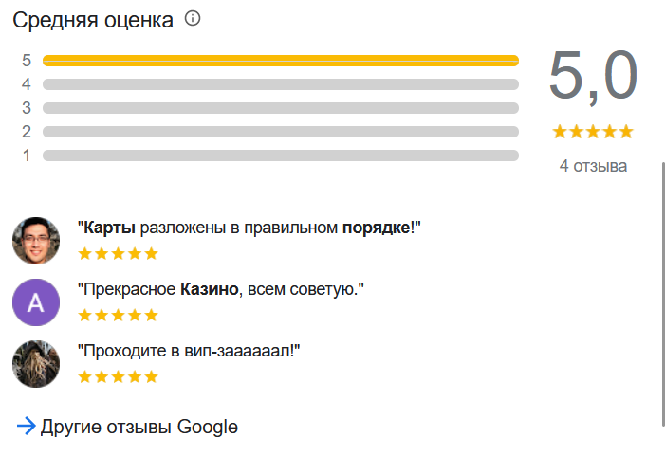Viewport: 665px width, 456px height.
Task: Select the yellow 5-star rating bar
Action: (281, 61)
